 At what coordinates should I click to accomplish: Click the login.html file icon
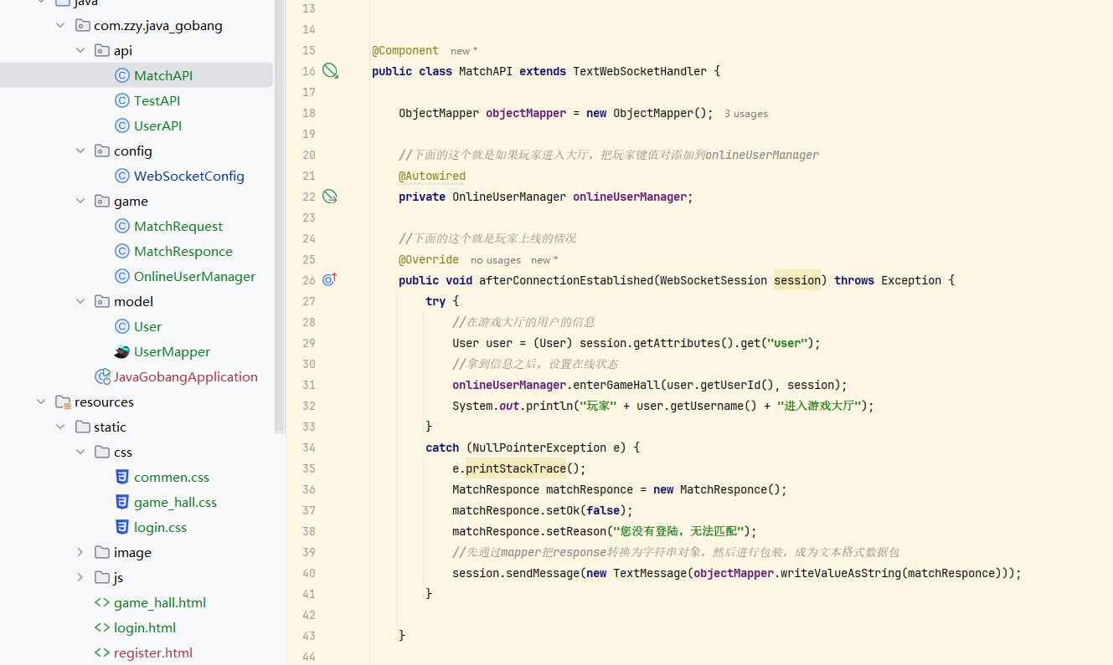[x=101, y=627]
